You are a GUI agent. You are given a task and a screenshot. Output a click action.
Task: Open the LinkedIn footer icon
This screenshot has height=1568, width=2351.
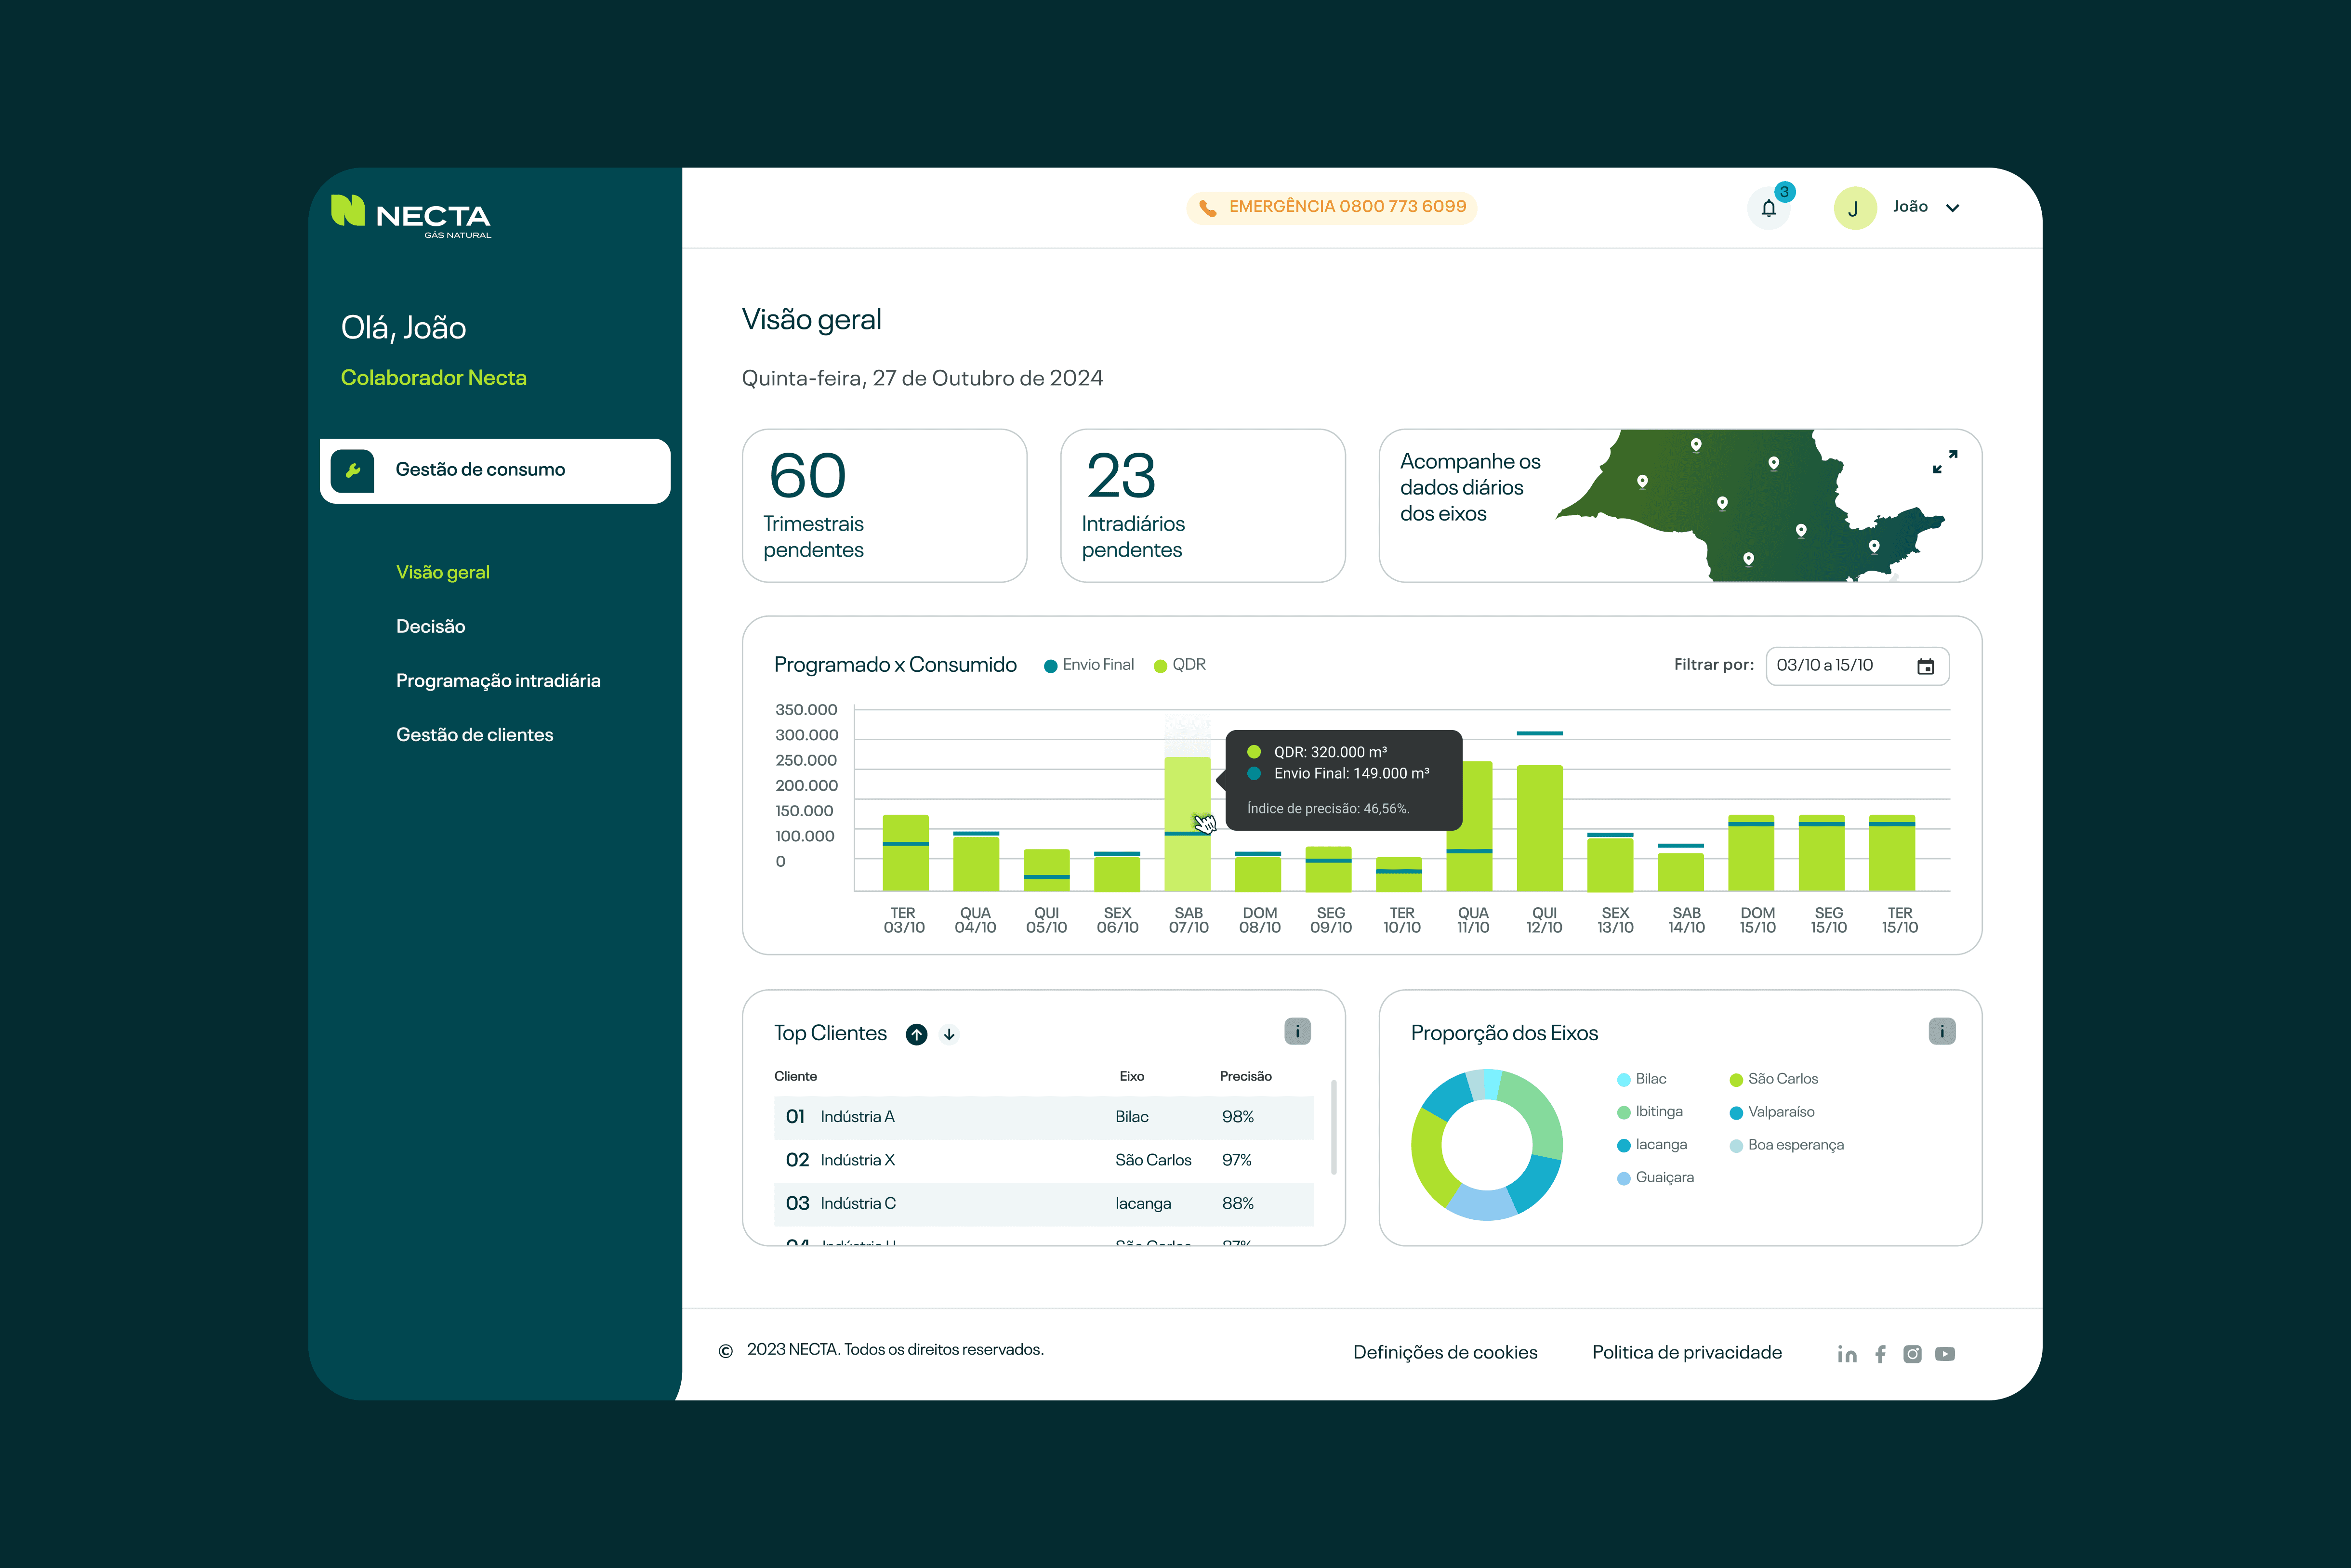pyautogui.click(x=1847, y=1354)
